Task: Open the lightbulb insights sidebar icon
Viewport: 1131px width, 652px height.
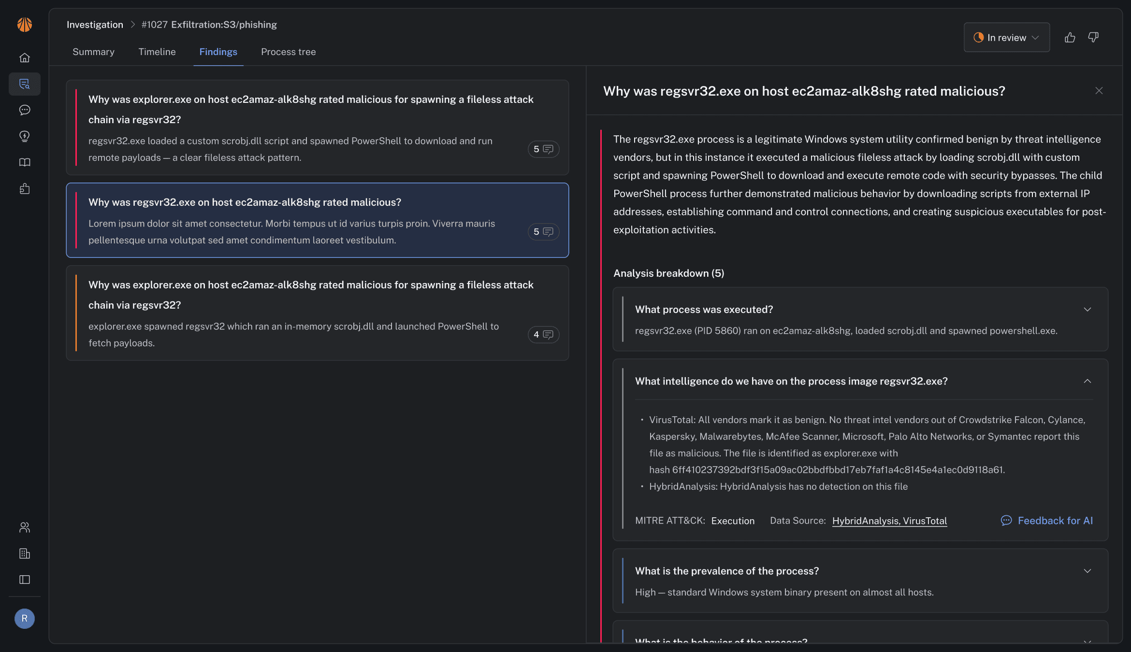Action: (x=25, y=136)
